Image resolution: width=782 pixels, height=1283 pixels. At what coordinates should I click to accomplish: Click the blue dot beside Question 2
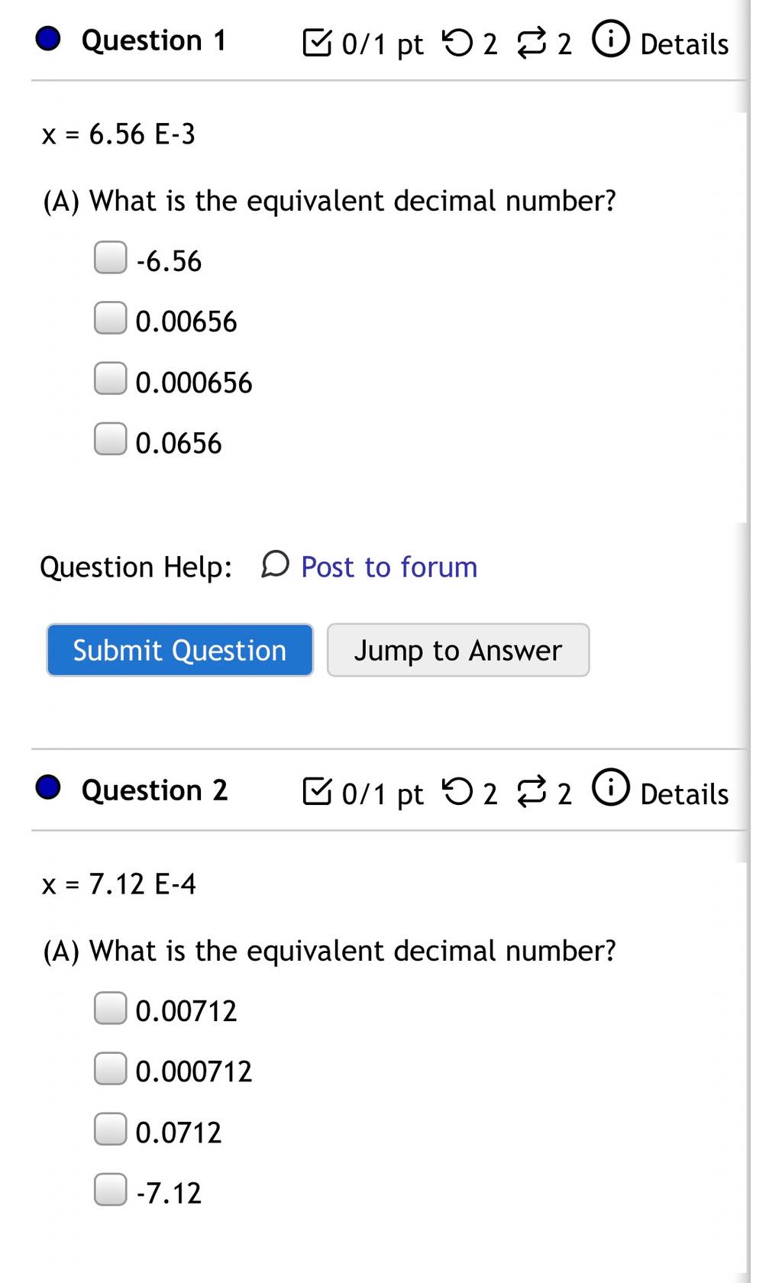click(48, 787)
